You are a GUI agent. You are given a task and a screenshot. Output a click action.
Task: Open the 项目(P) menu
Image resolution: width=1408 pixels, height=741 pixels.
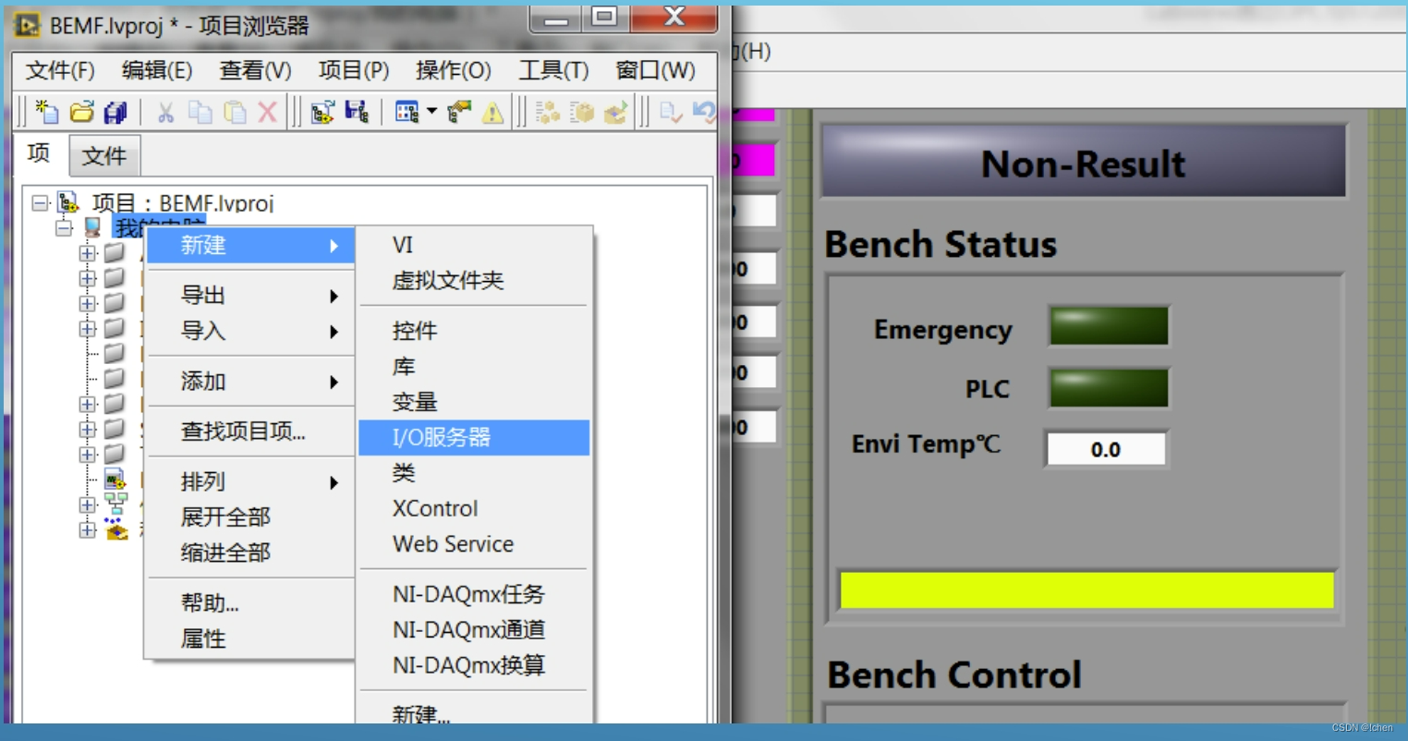353,70
